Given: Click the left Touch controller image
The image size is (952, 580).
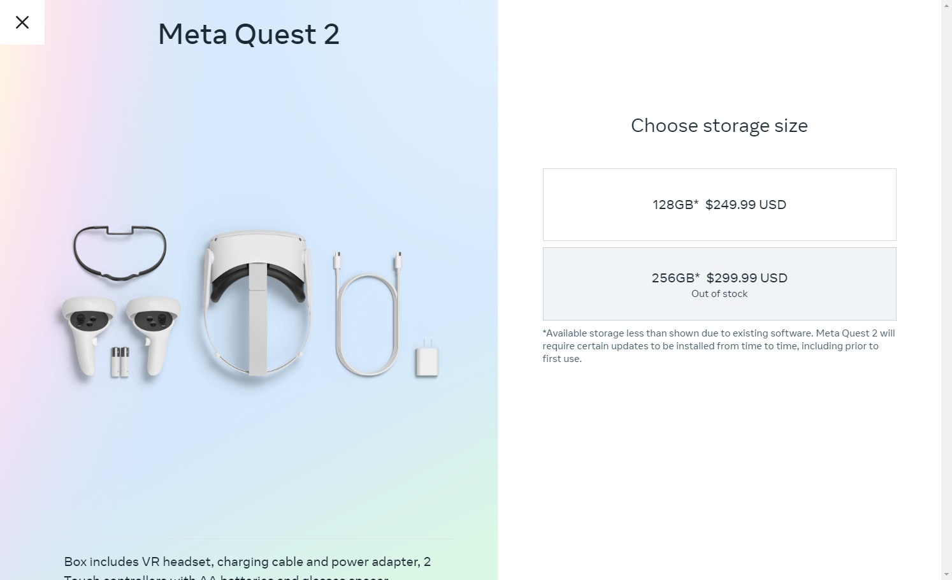Looking at the screenshot, I should [x=88, y=333].
